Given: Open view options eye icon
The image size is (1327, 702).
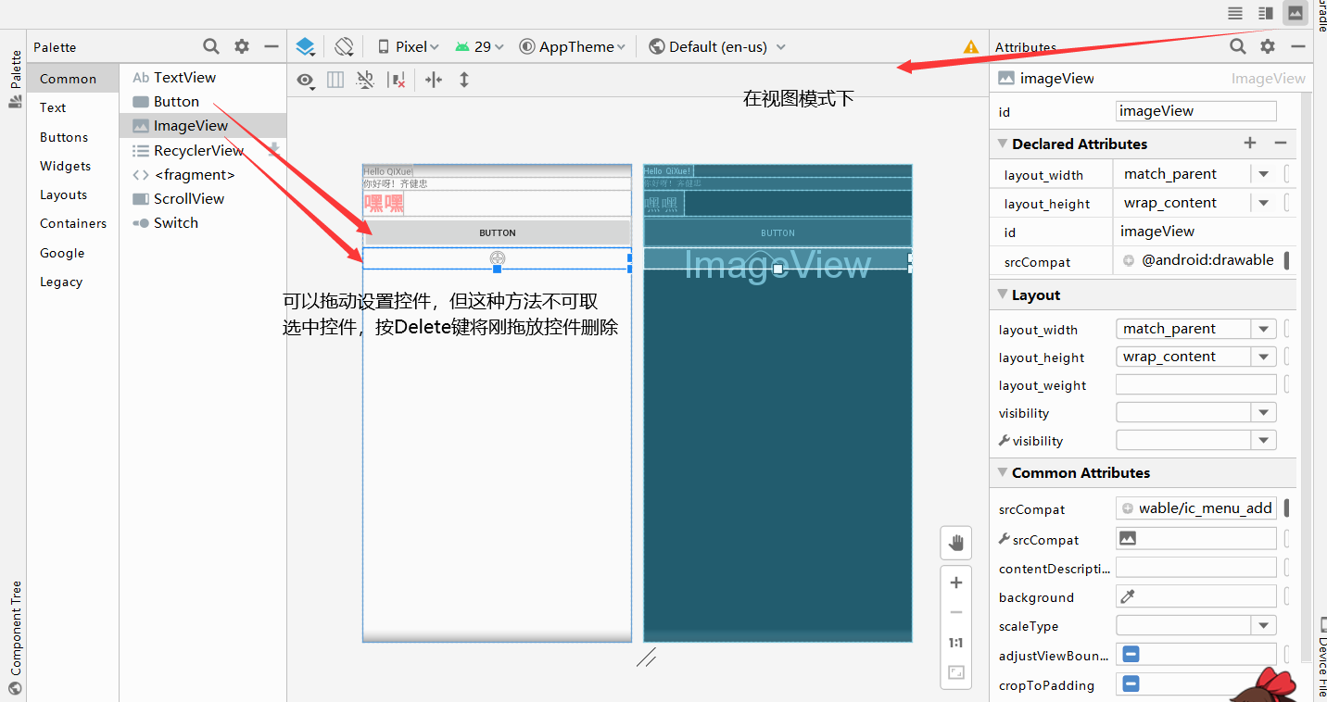Looking at the screenshot, I should coord(305,81).
